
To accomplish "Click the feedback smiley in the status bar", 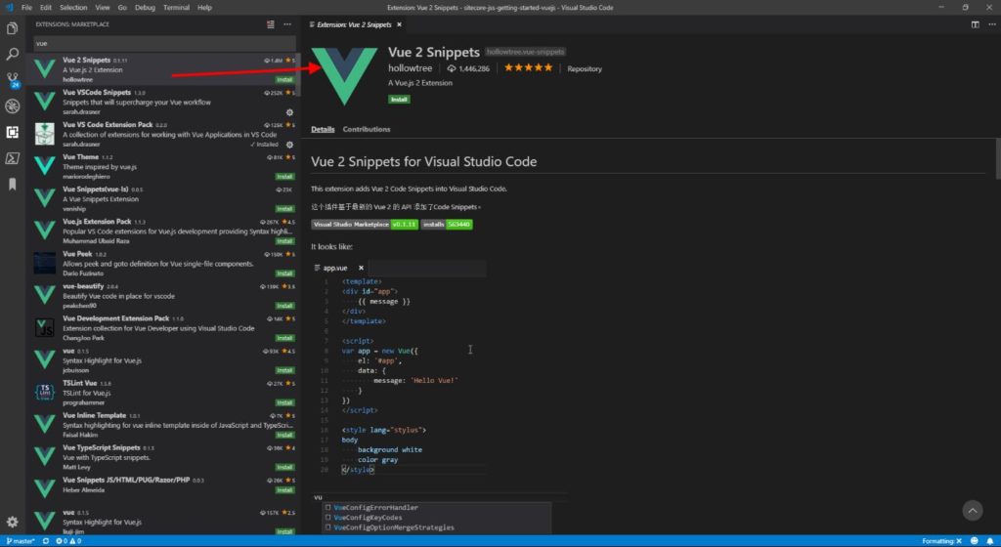I will (x=975, y=540).
